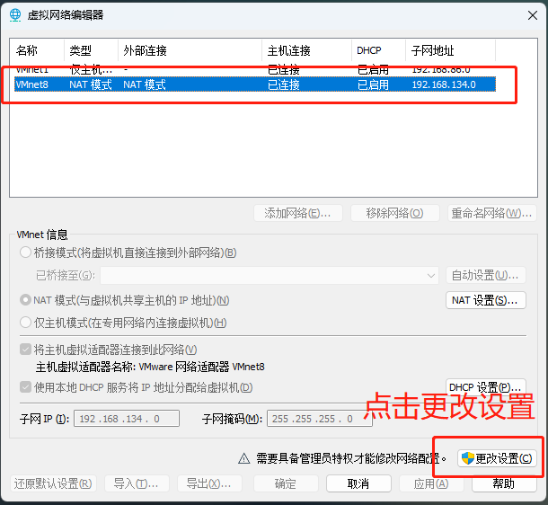Open the 已桥接至 dropdown
The image size is (548, 505).
pyautogui.click(x=270, y=275)
